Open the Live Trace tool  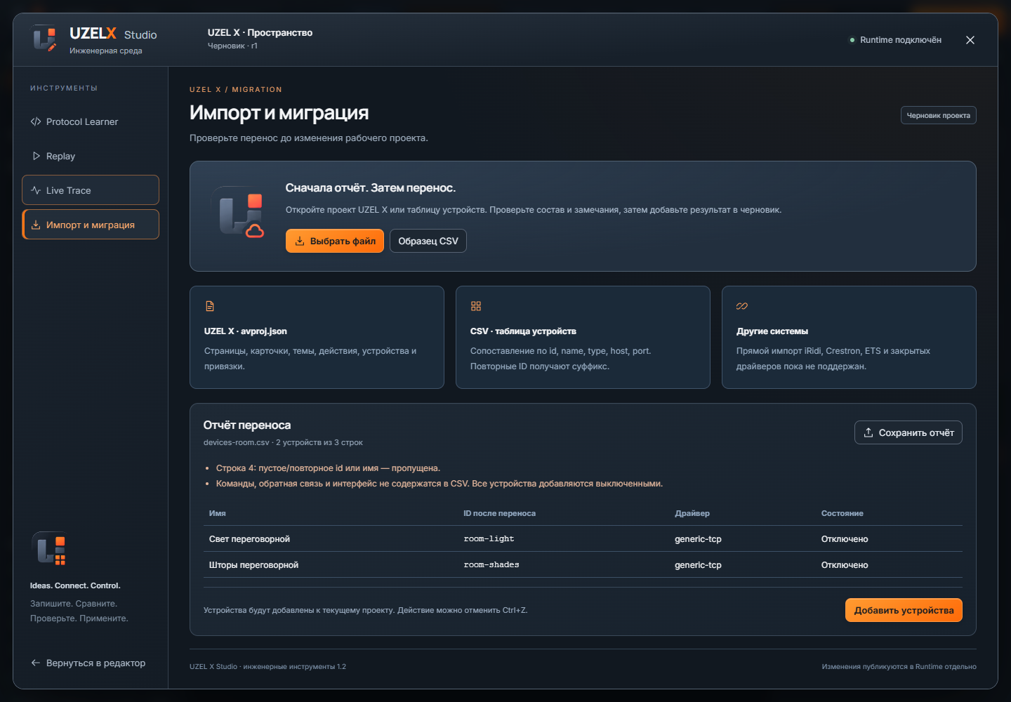[x=91, y=190]
